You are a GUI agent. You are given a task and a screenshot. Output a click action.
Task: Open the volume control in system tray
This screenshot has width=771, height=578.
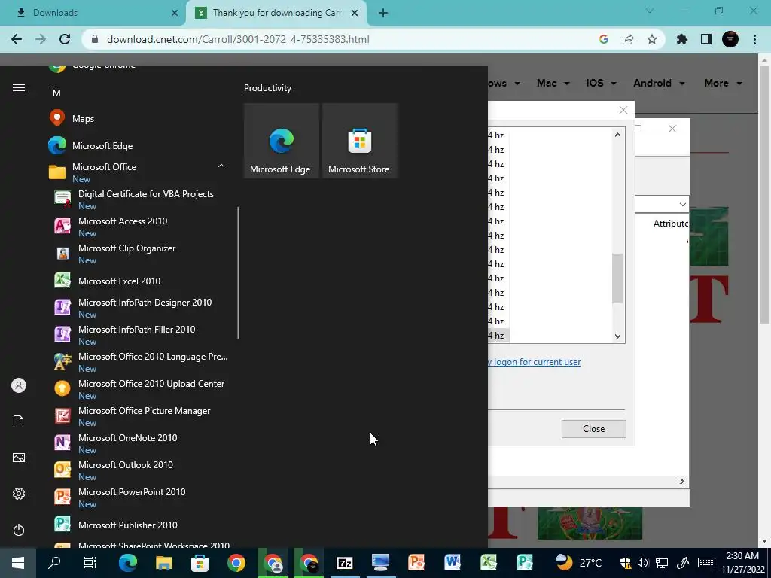pyautogui.click(x=643, y=563)
